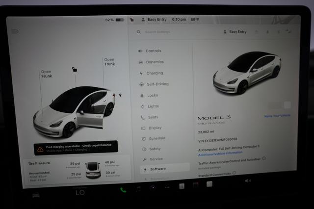314x209 pixels.
Task: Tap the white Model 3 image in Software panel
Action: tap(247, 72)
